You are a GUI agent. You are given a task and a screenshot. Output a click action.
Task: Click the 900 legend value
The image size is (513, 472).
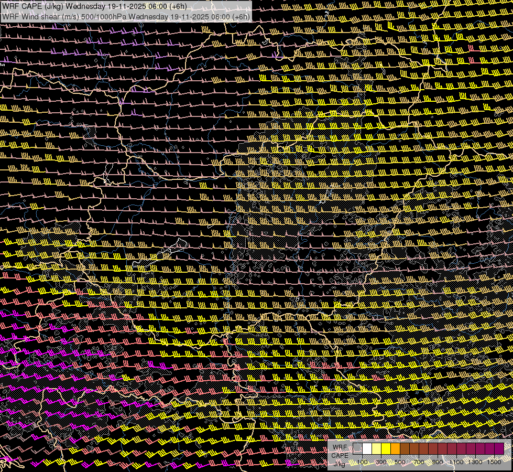point(438,462)
